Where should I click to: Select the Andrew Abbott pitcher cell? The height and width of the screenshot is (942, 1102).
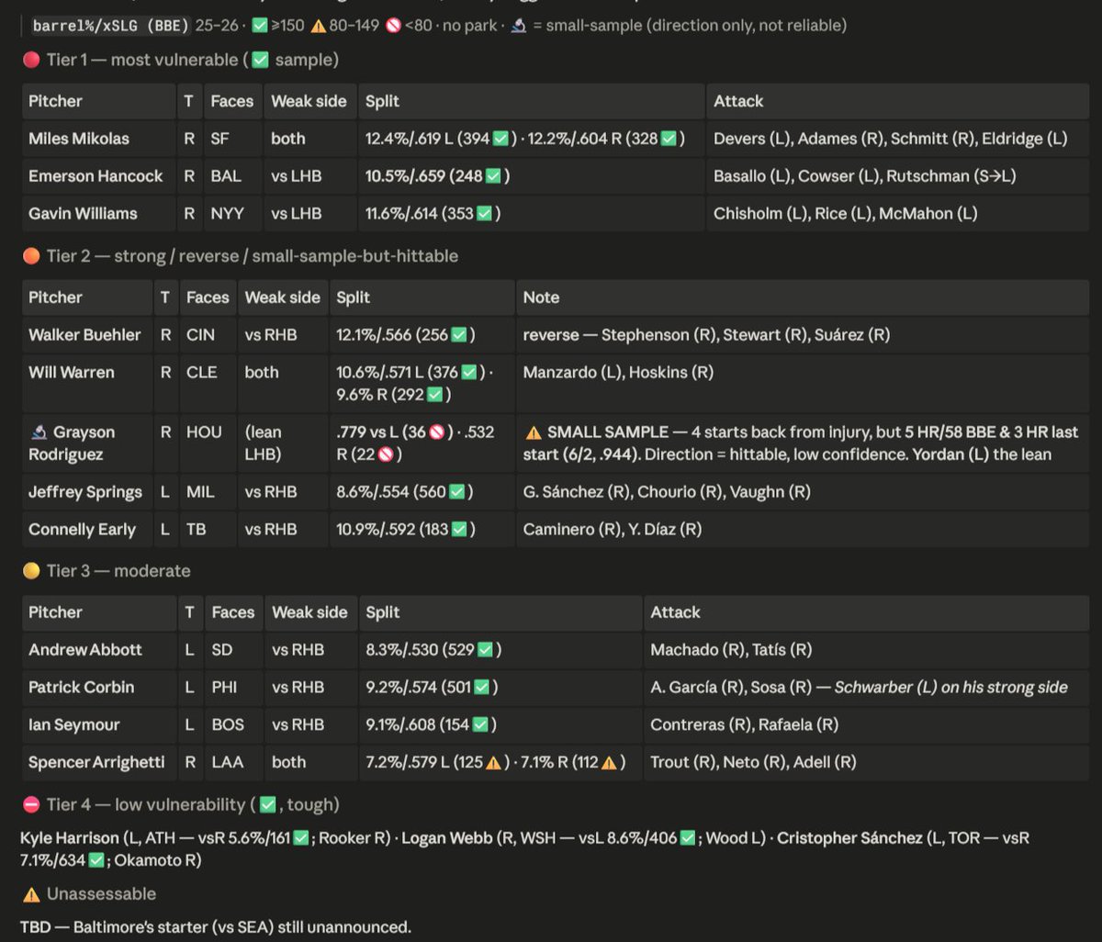100,650
